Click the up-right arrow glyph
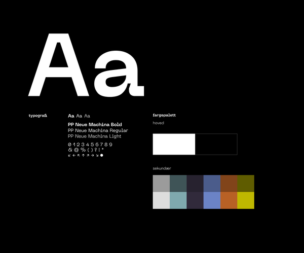The height and width of the screenshot is (253, 304). point(88,155)
